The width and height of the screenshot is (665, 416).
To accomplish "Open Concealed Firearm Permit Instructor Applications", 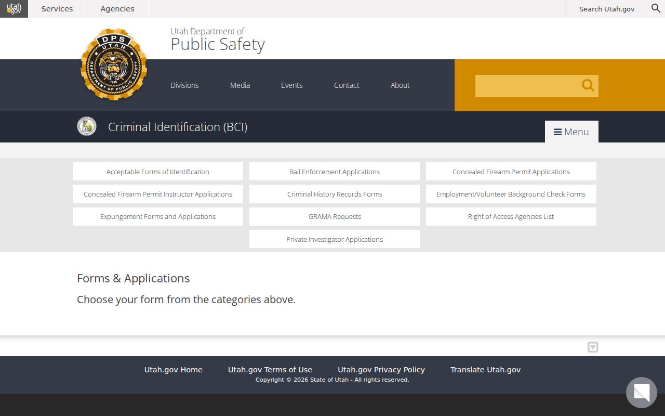I will tap(158, 194).
